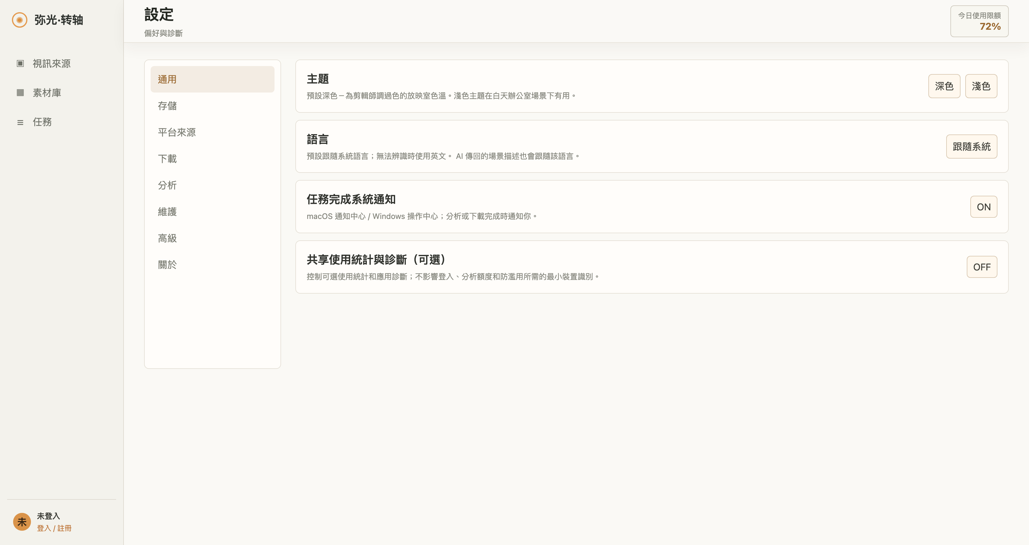Click the 控制可選使用統計 description text

[x=453, y=276]
